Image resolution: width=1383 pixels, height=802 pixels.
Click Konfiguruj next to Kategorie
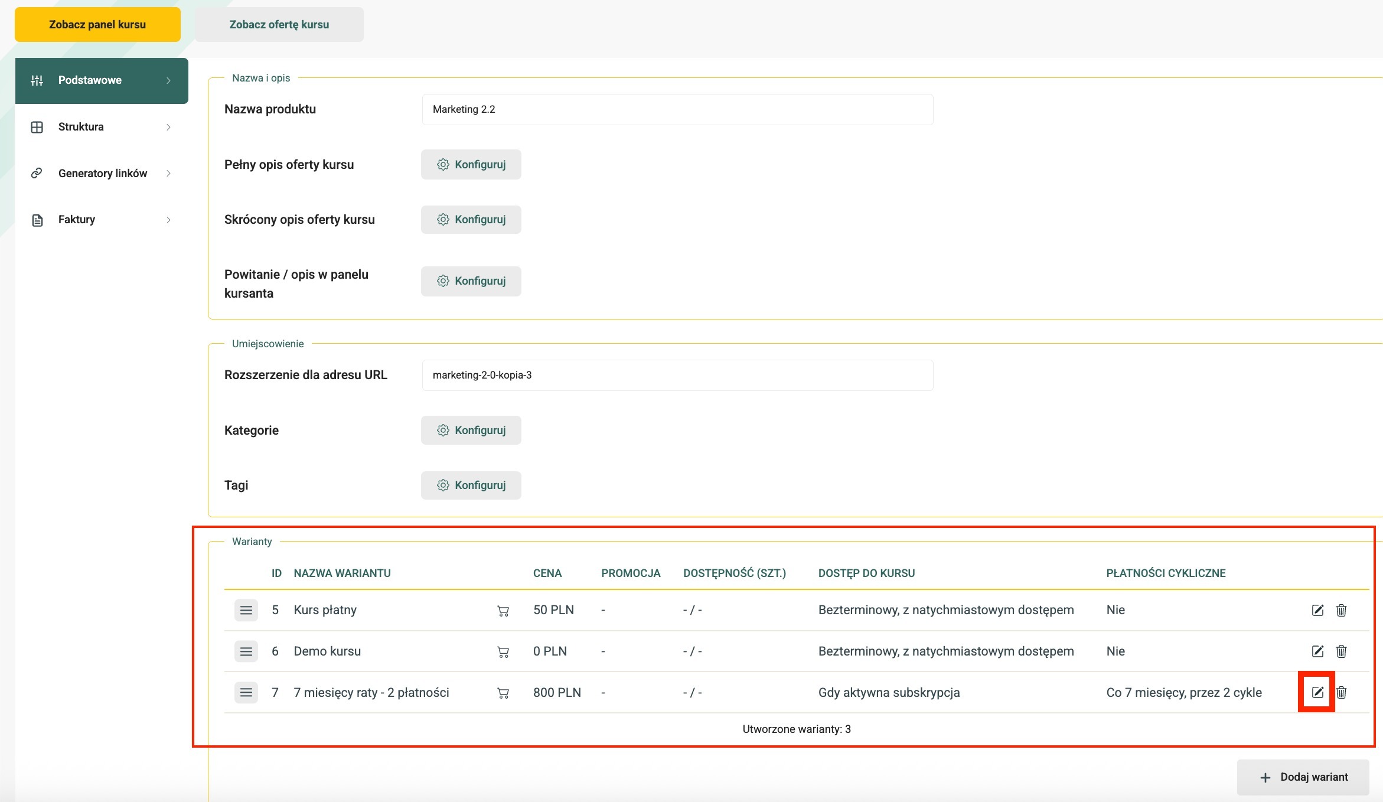tap(471, 431)
